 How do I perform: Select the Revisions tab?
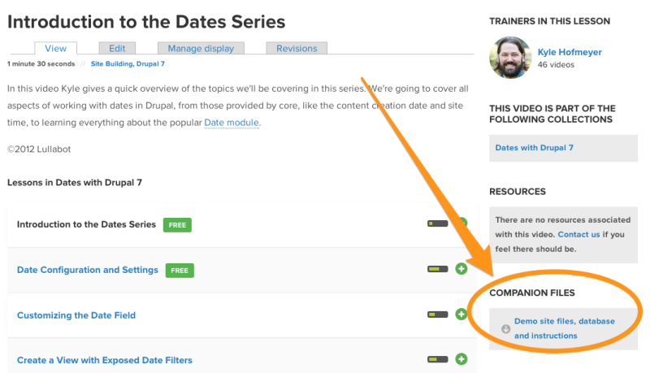(x=297, y=48)
